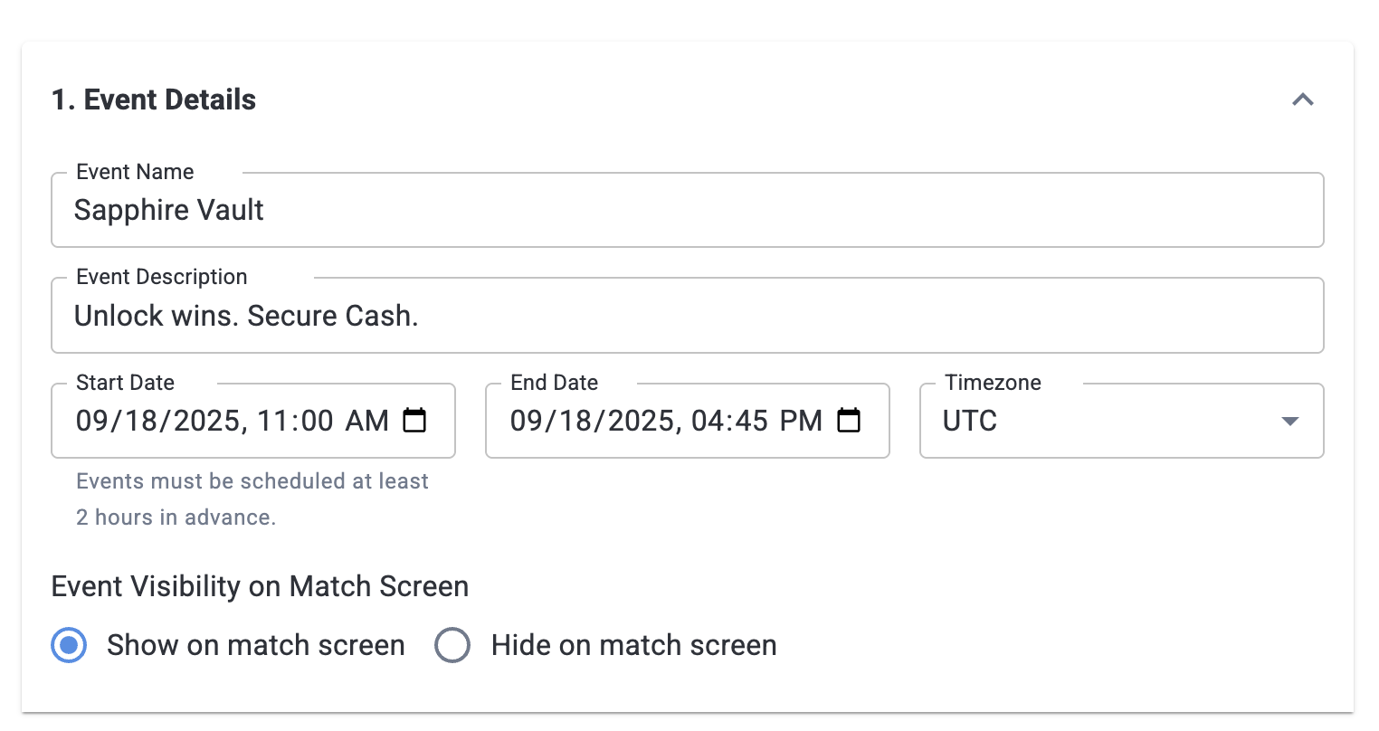This screenshot has width=1379, height=731.
Task: Click the Event Name input field
Action: tap(688, 210)
